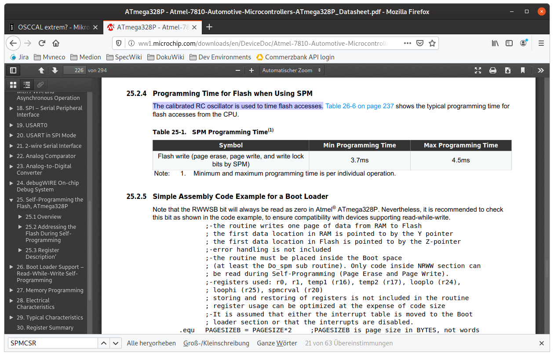Show document outline in the sidebar
The width and height of the screenshot is (554, 356).
coord(27,84)
